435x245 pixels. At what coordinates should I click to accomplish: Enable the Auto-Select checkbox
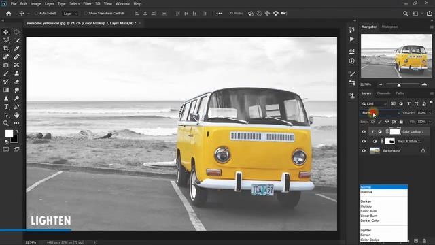point(36,14)
